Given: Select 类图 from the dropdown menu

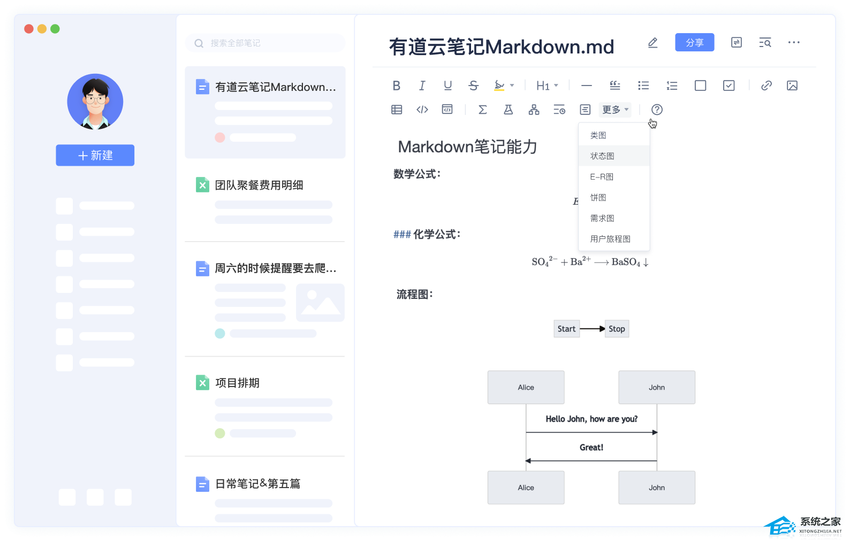Looking at the screenshot, I should click(614, 135).
